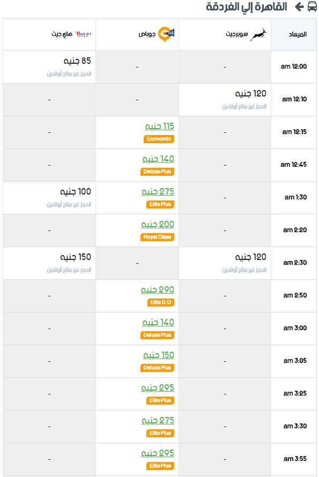Click the Superjet gazelle logo
The image size is (319, 477).
coord(258,34)
